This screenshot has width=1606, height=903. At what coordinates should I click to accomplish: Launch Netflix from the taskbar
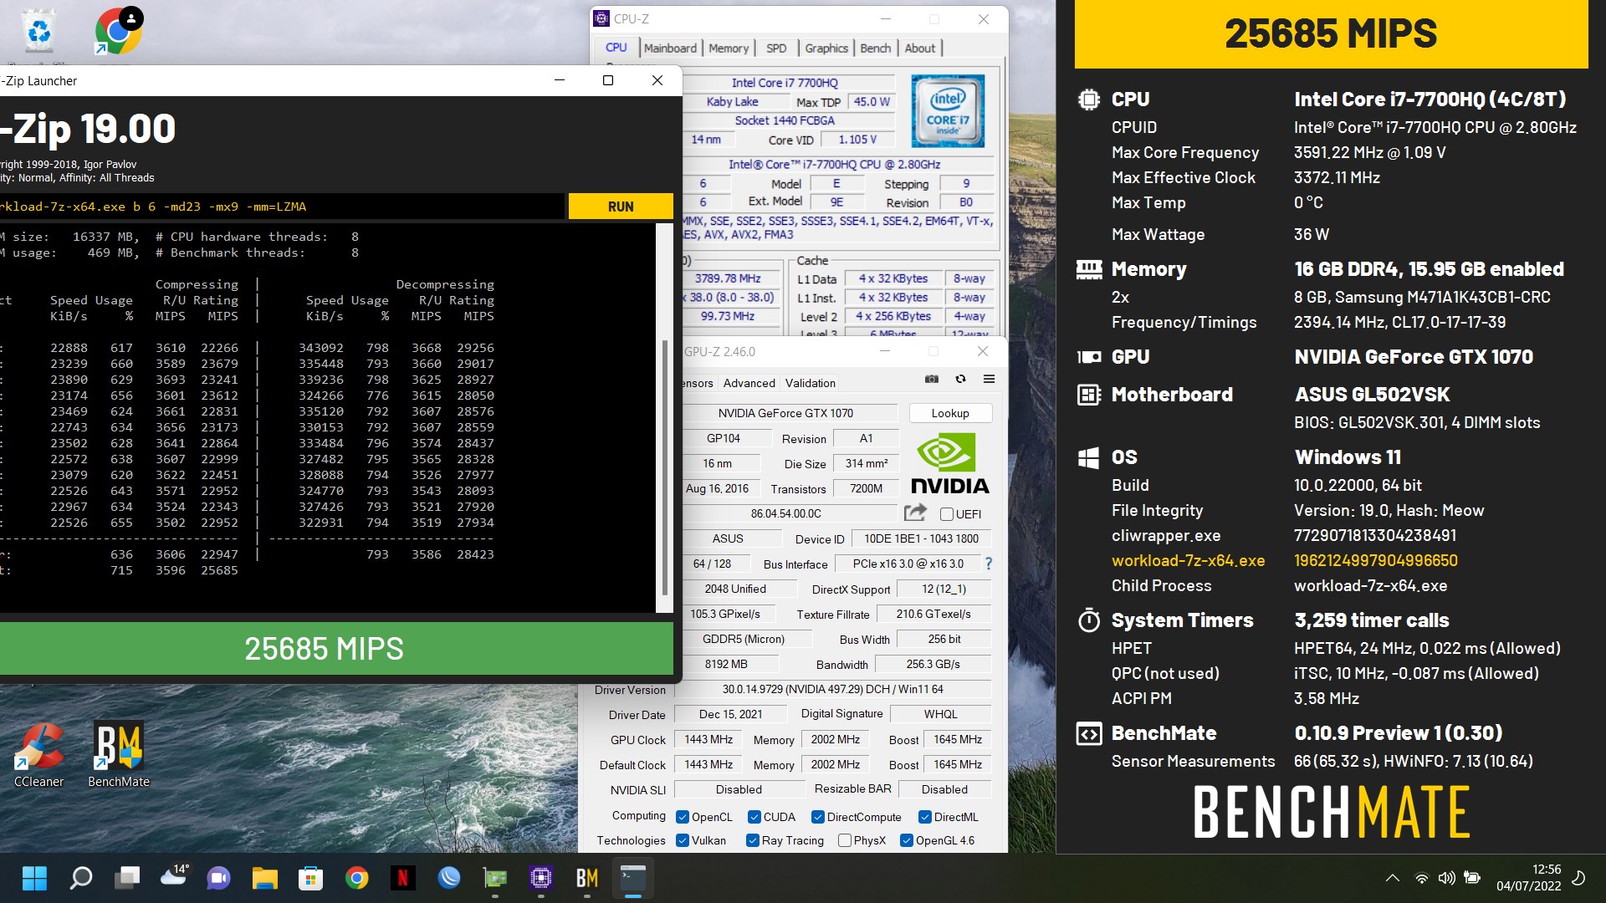[x=402, y=878]
